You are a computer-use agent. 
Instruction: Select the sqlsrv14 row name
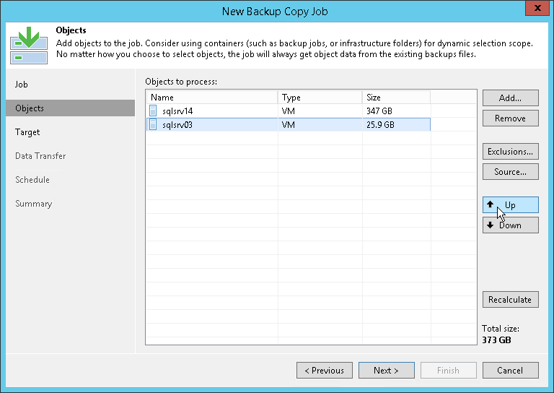[x=177, y=111]
